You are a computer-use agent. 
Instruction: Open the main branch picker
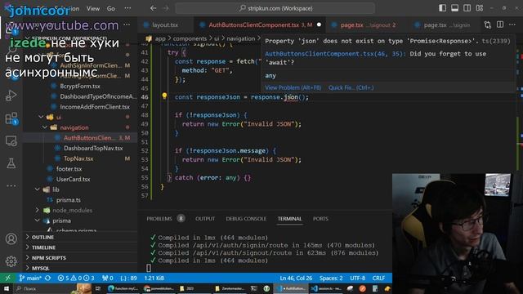(x=30, y=278)
